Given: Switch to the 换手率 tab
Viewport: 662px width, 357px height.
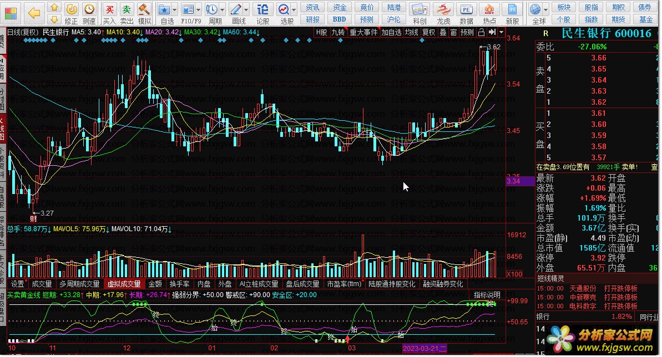Looking at the screenshot, I should [179, 284].
